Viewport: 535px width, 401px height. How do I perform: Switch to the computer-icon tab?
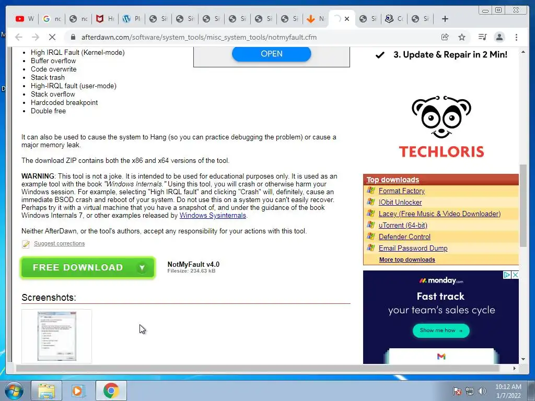tap(393, 19)
